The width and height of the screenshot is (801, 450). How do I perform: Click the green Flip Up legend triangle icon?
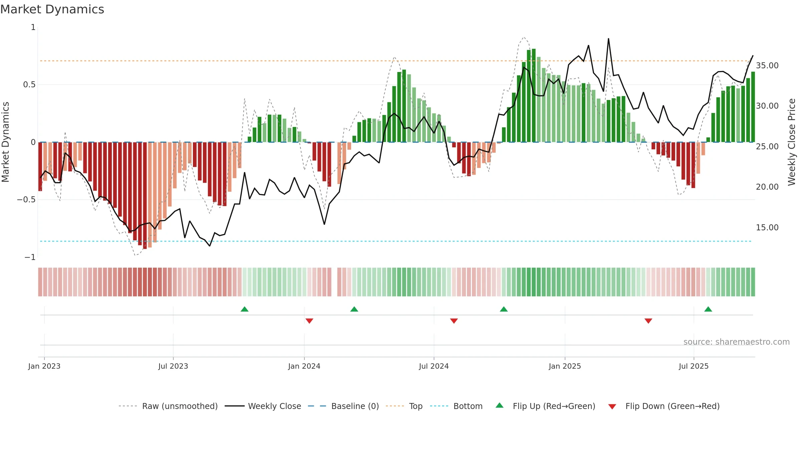click(500, 405)
